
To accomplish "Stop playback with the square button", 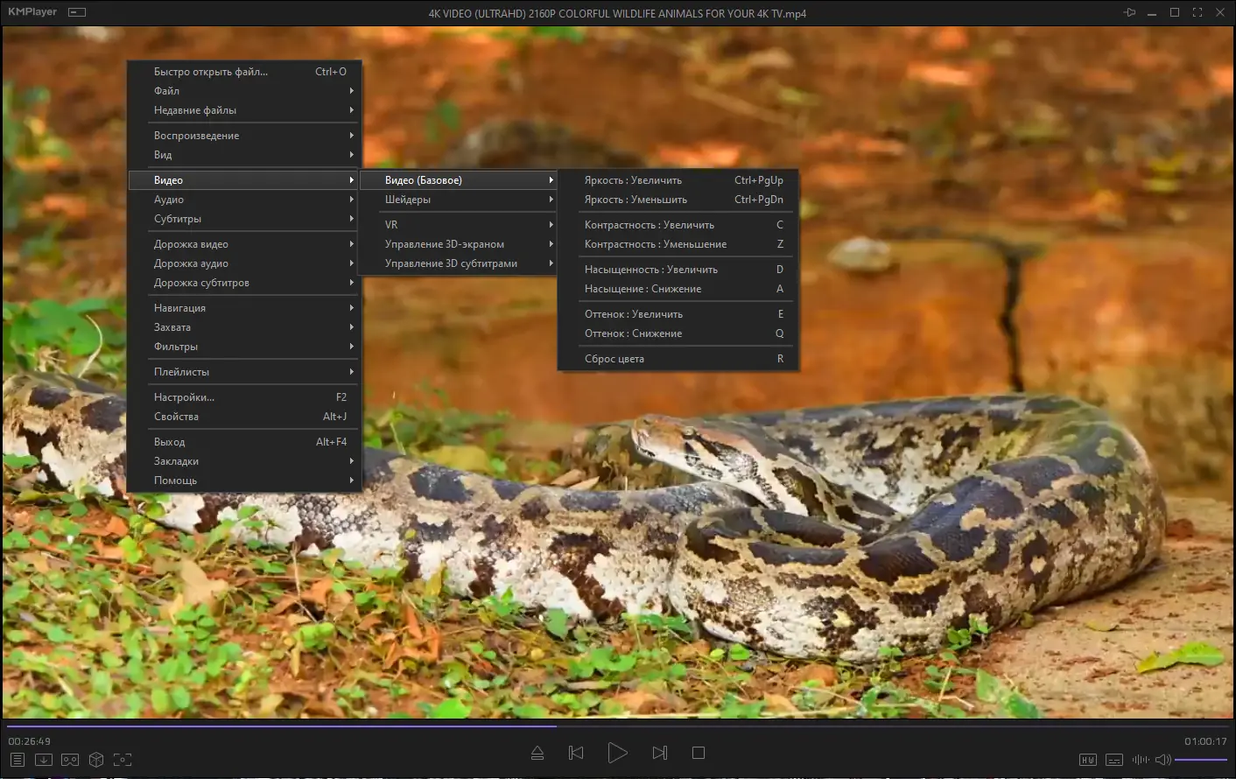I will pos(699,753).
